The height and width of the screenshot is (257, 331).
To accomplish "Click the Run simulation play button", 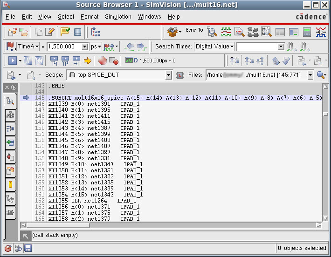I will point(13,61).
